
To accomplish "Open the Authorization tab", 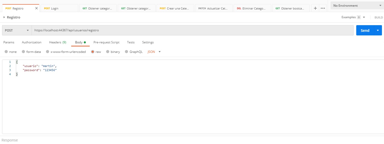I will click(x=32, y=42).
